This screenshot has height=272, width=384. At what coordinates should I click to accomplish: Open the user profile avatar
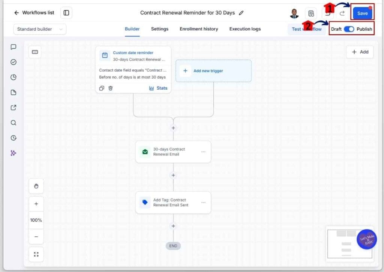click(x=294, y=14)
